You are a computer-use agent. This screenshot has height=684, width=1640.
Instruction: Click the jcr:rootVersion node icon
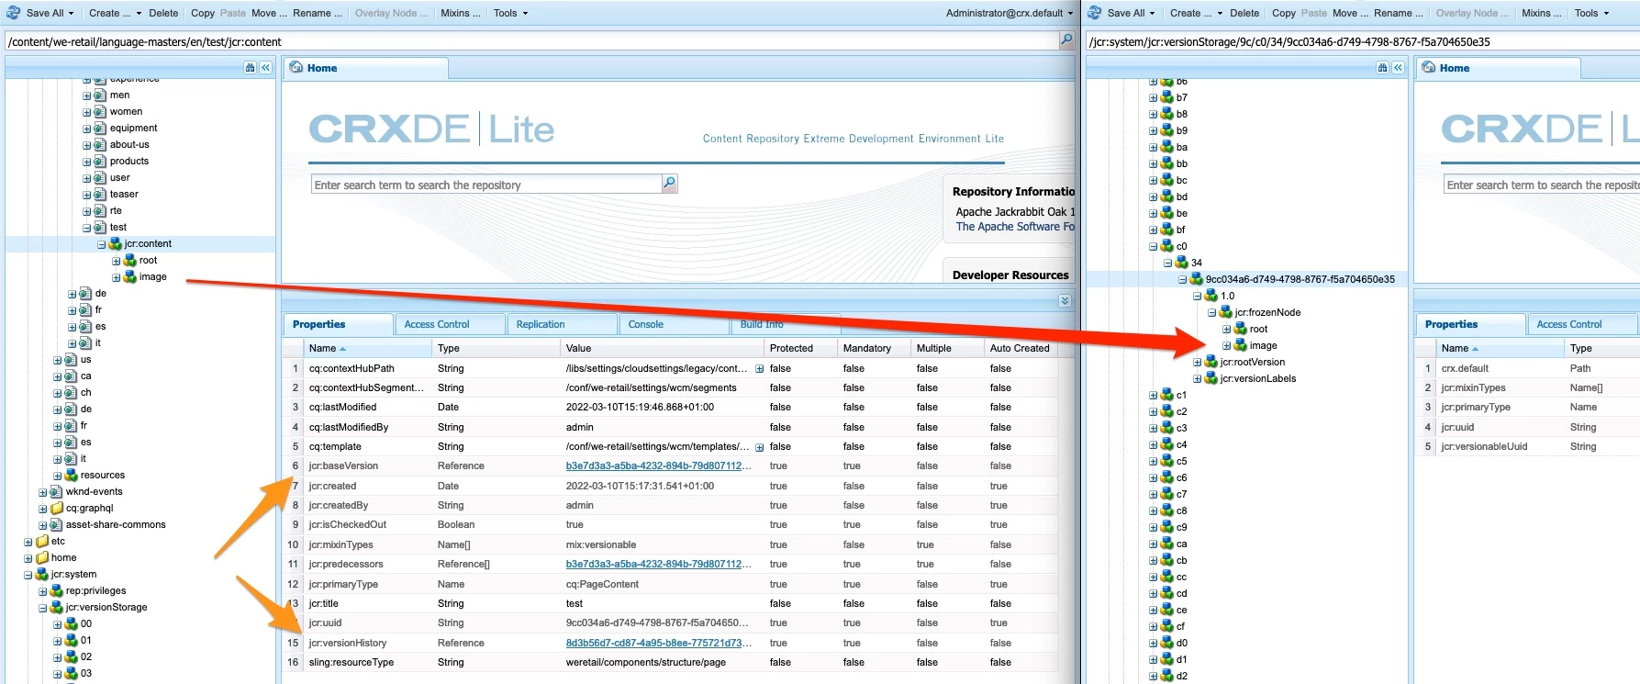pos(1211,363)
